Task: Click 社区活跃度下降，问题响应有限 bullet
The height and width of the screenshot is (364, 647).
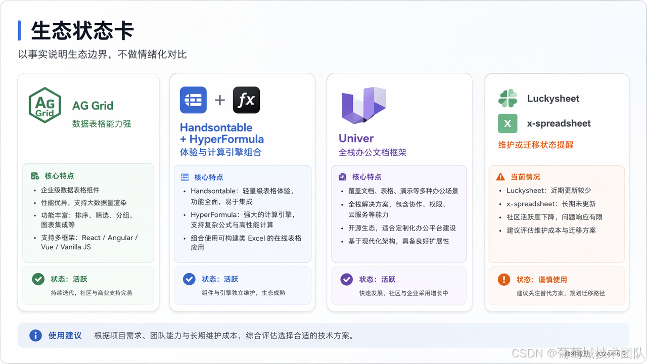Action: tap(554, 217)
